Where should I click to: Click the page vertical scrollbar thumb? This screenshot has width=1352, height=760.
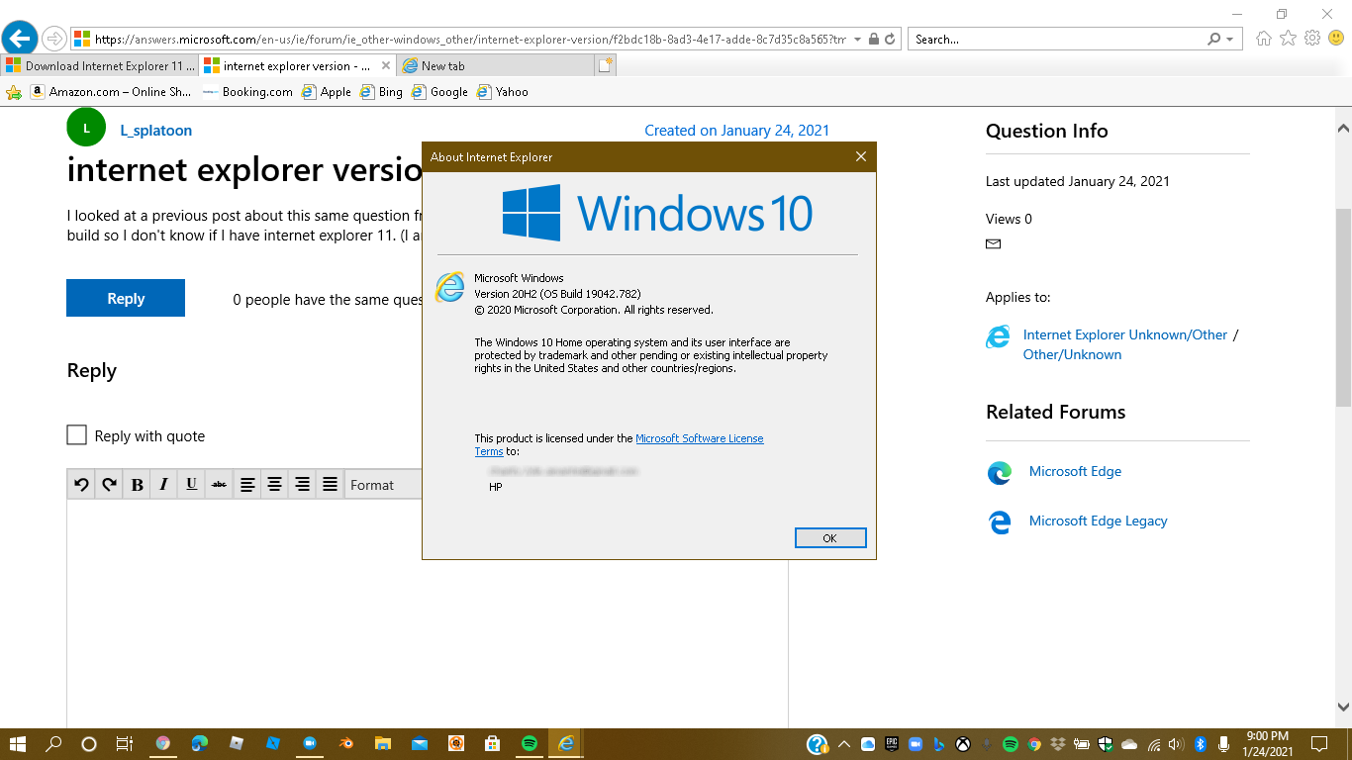click(x=1343, y=307)
